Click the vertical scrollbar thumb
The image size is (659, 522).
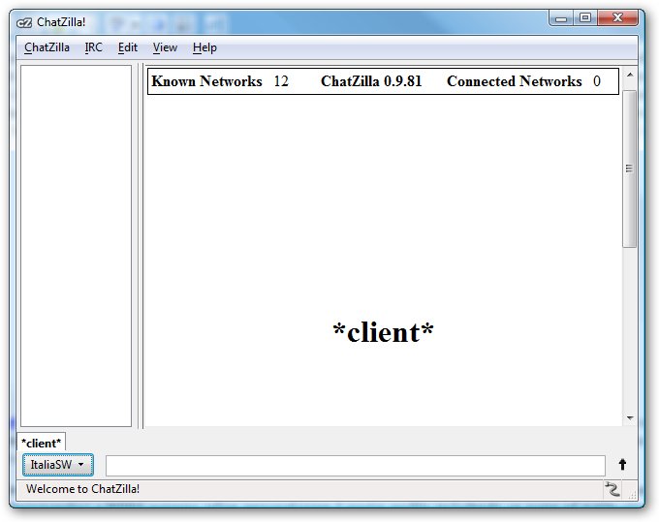point(629,169)
